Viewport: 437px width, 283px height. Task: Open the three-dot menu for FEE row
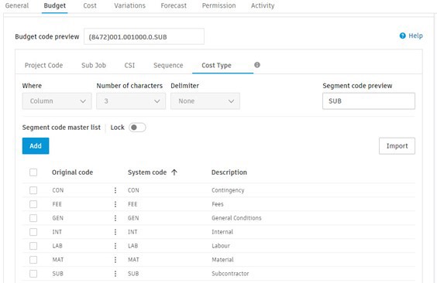pos(115,204)
